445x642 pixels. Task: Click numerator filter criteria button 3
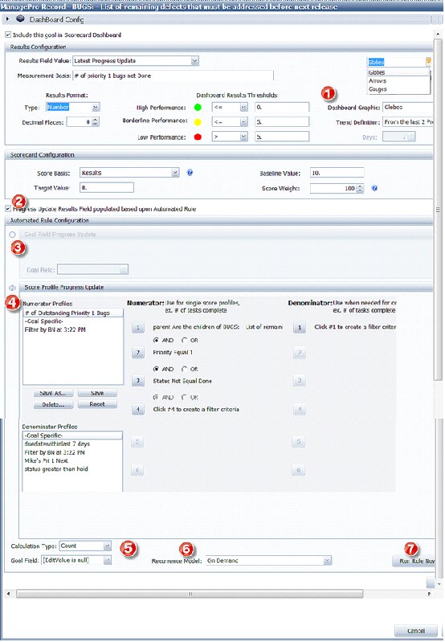pyautogui.click(x=138, y=381)
